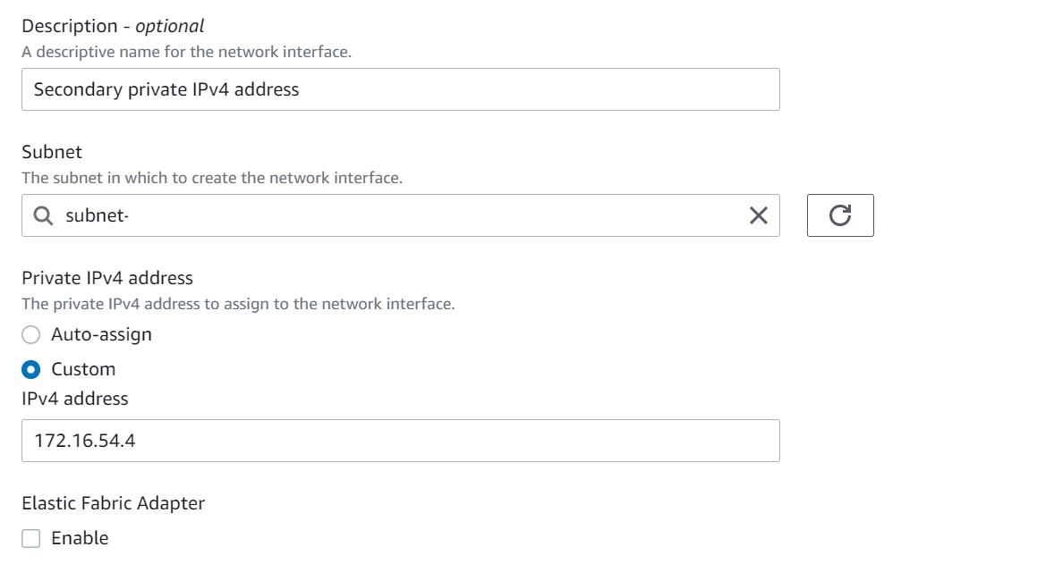Click the "Custom" option label text
This screenshot has width=1054, height=572.
pyautogui.click(x=83, y=369)
